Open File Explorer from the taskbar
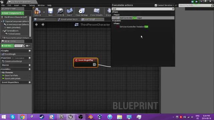Viewport: 214px width, 120px height. pyautogui.click(x=119, y=117)
